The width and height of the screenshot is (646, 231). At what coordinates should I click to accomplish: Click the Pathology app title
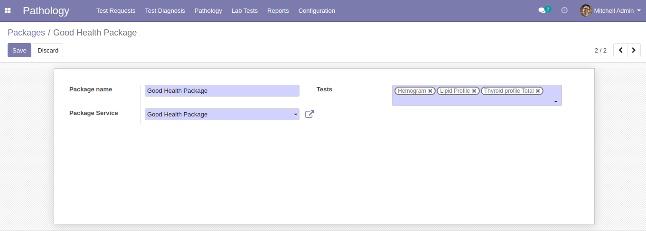(x=46, y=10)
